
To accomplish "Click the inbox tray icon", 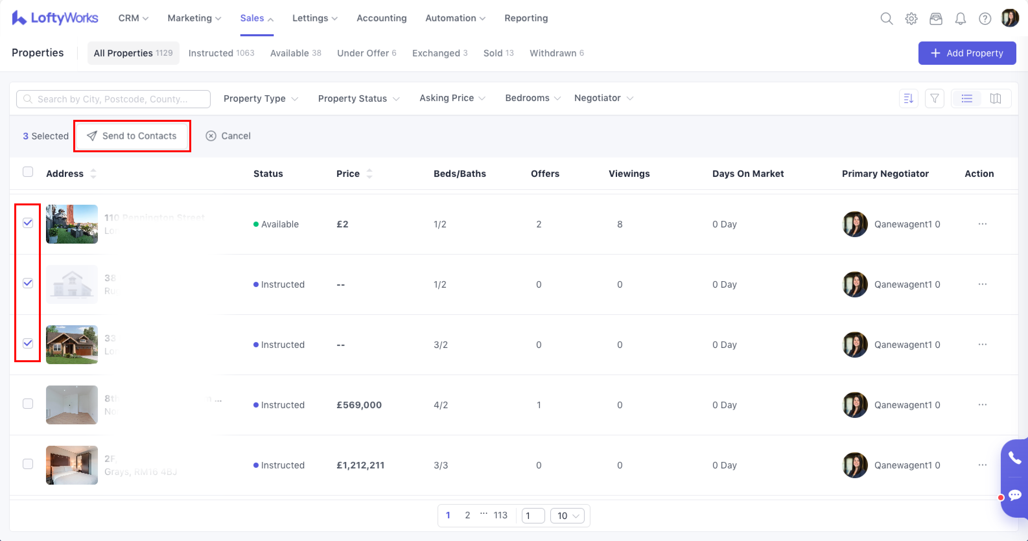I will point(936,18).
